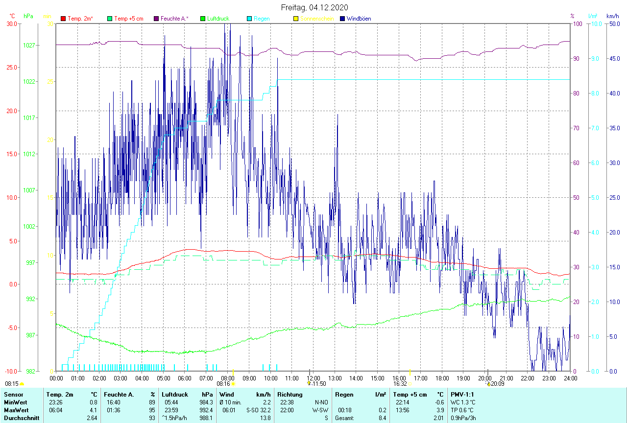Click the Temp. 2m column header
Image resolution: width=627 pixels, height=423 pixels.
pos(60,394)
